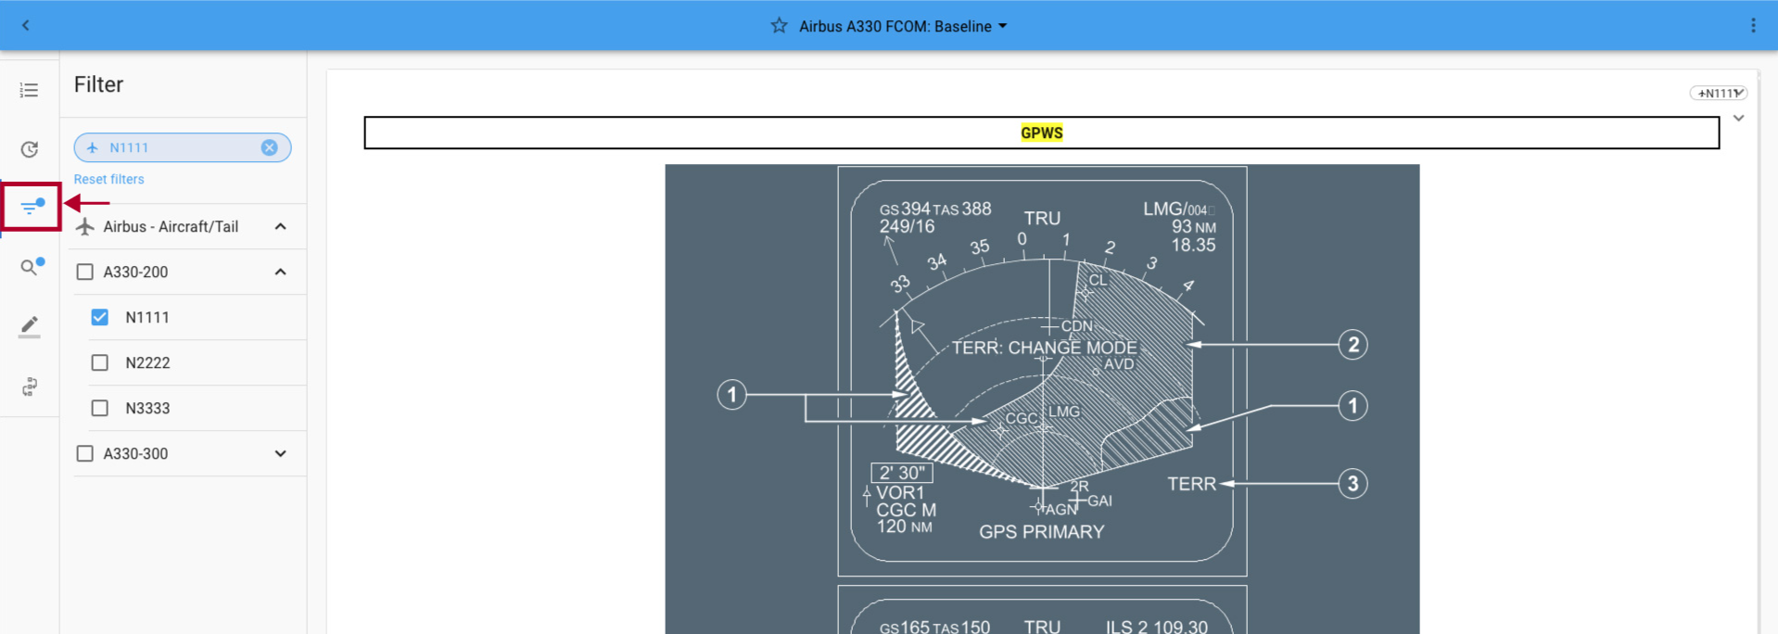Open the revision history icon
1778x634 pixels.
29,149
